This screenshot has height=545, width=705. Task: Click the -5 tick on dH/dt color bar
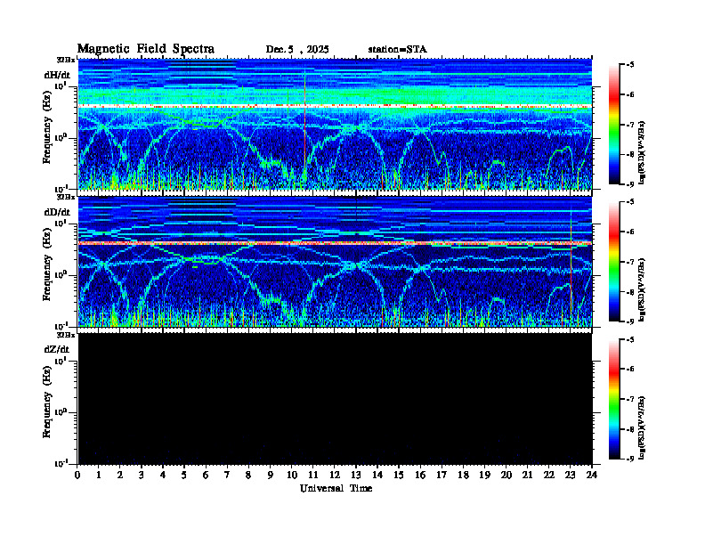[x=630, y=65]
